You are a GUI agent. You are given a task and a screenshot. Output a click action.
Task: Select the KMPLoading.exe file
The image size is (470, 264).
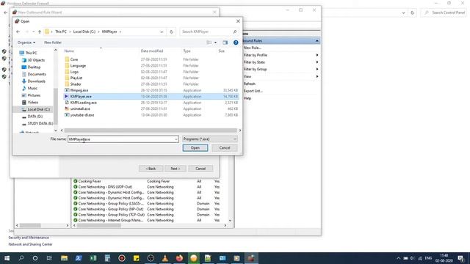(83, 103)
